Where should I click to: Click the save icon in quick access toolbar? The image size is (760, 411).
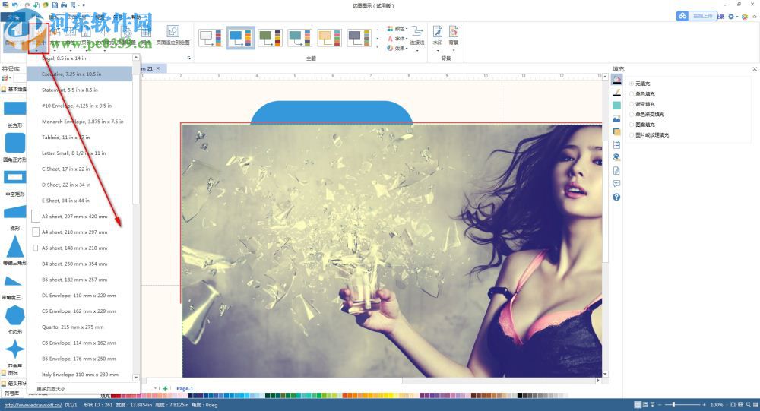click(55, 5)
